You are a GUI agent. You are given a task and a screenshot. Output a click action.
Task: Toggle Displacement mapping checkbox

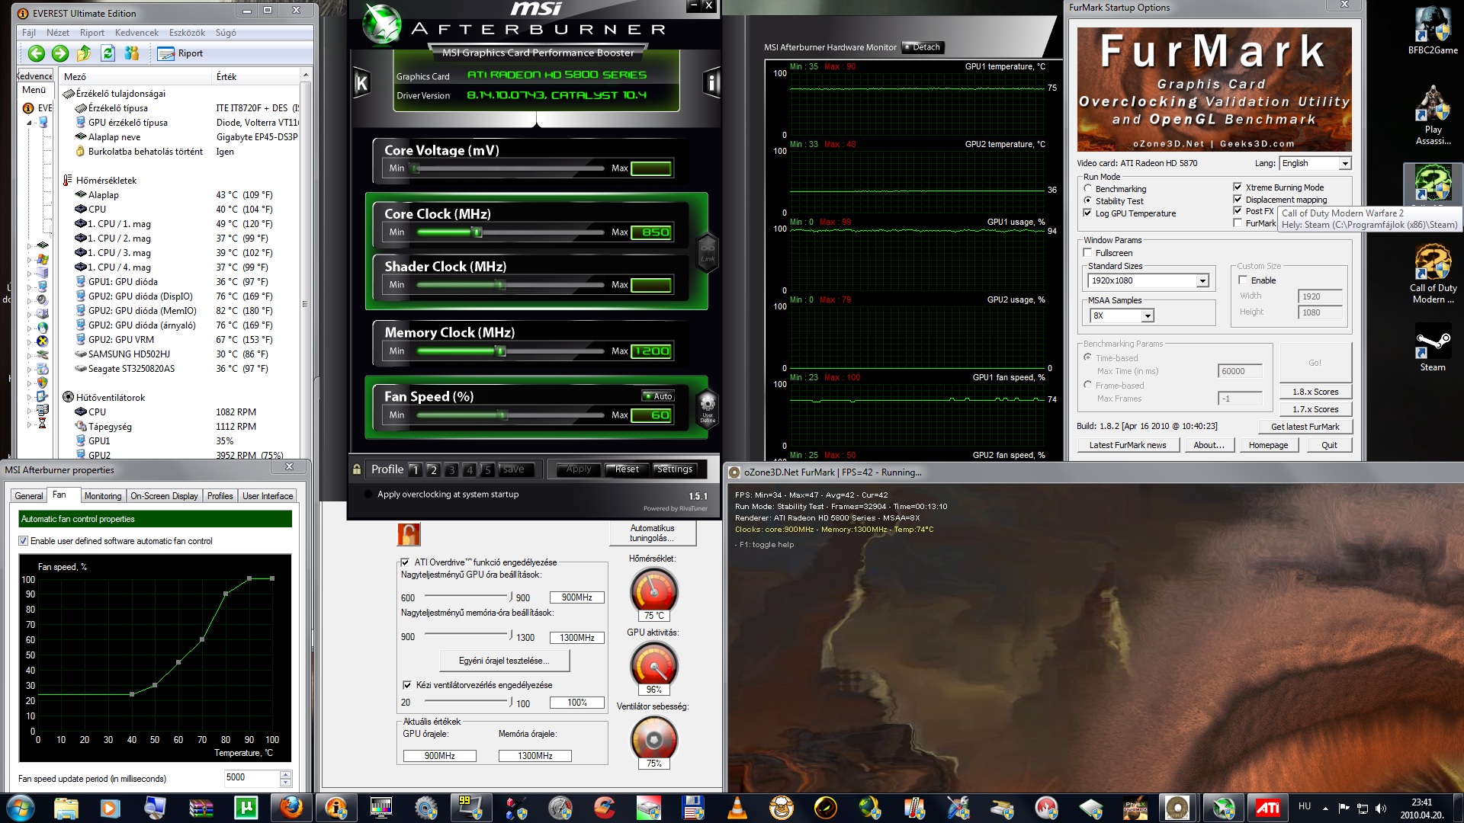[1238, 199]
